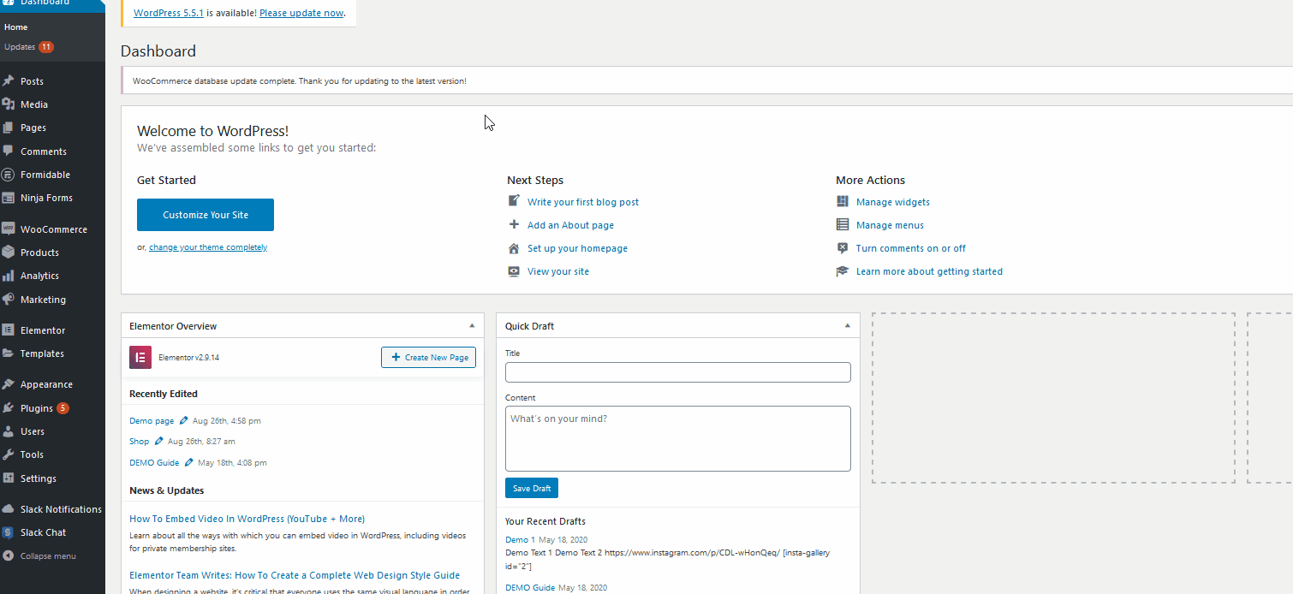1293x594 pixels.
Task: Click the Elementor icon in sidebar
Action: coord(9,330)
